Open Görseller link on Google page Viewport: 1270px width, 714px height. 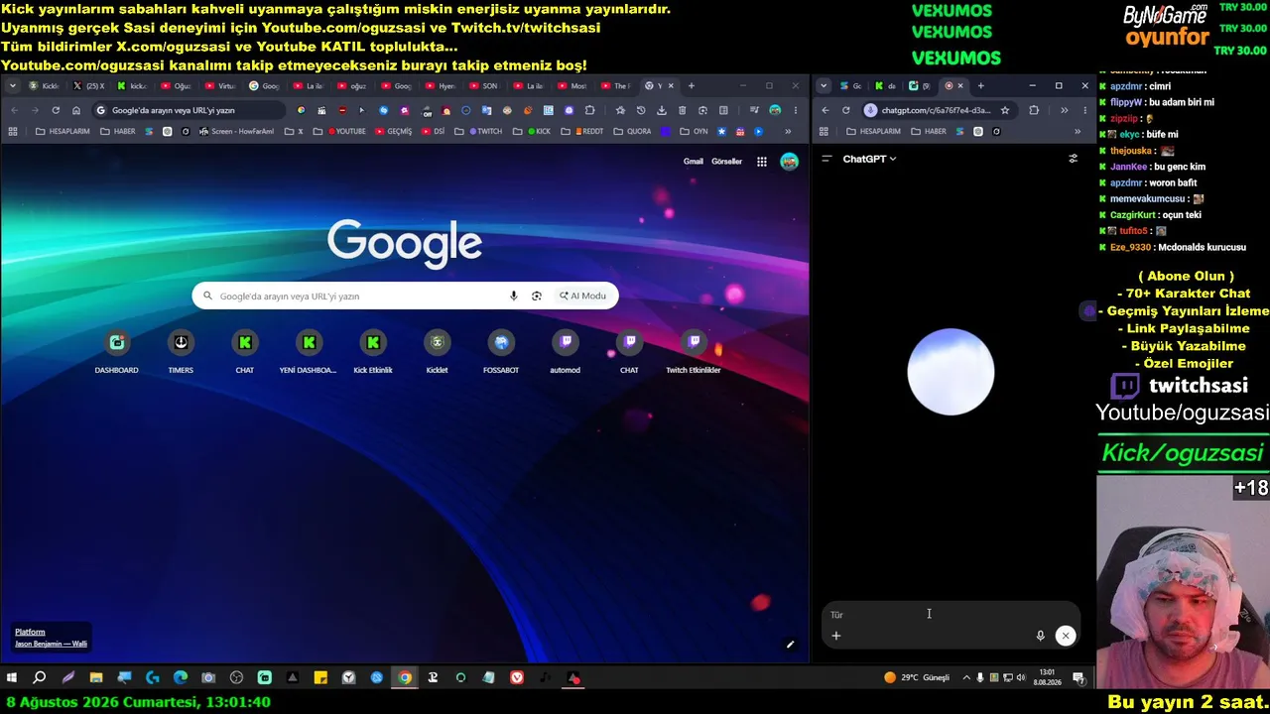727,162
